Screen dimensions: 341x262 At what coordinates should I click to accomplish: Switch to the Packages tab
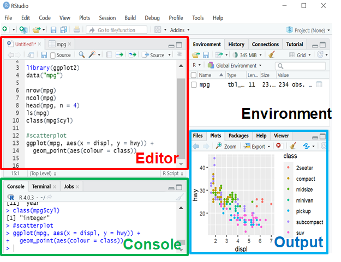tap(238, 136)
